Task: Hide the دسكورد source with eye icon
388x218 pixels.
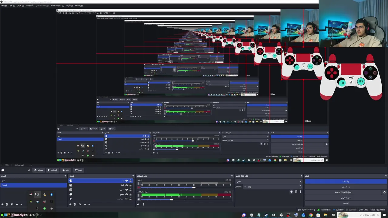Action: (127, 190)
